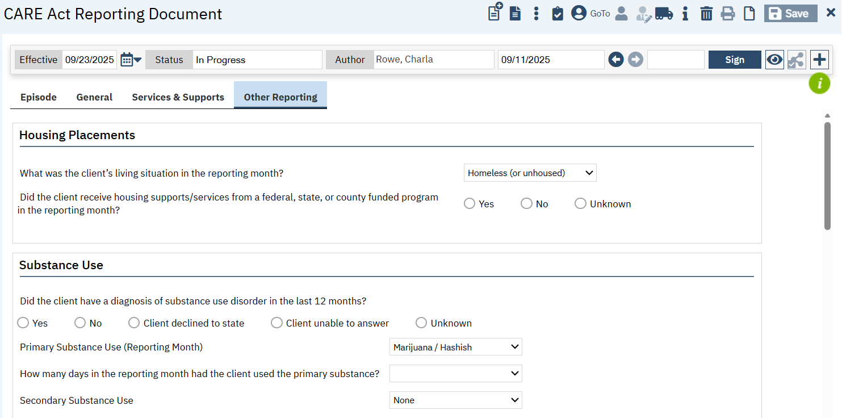Select Yes for housing supports received
The width and height of the screenshot is (842, 418).
pos(470,204)
